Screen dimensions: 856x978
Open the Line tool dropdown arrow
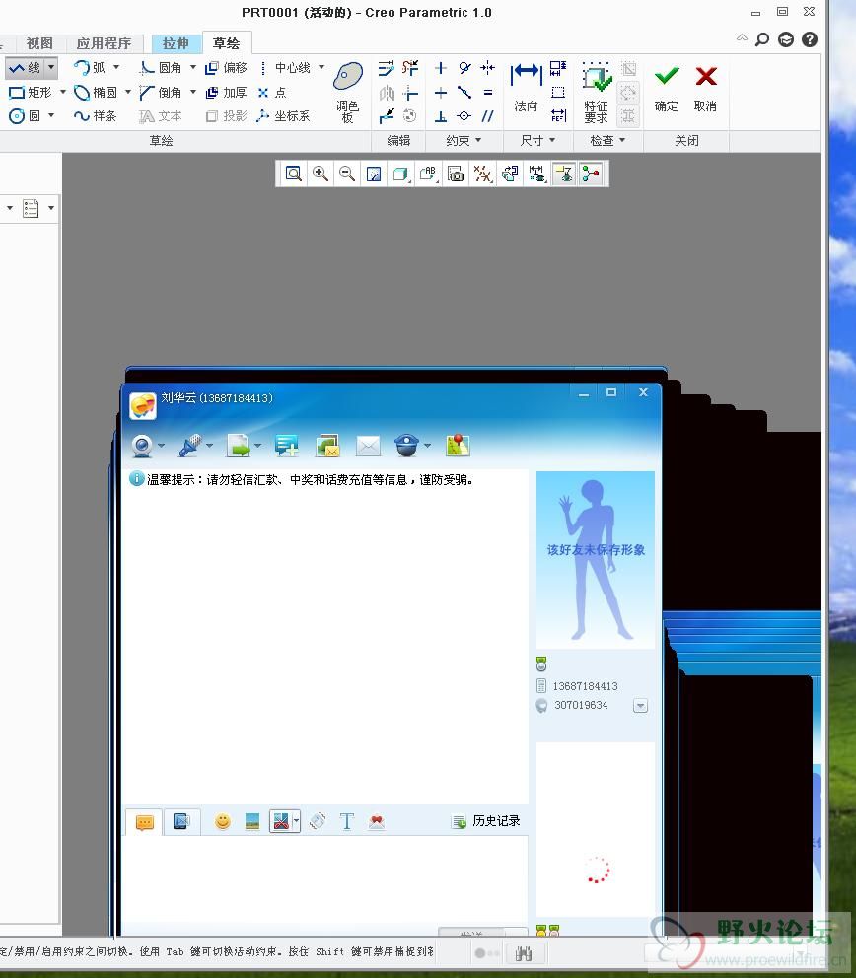51,67
